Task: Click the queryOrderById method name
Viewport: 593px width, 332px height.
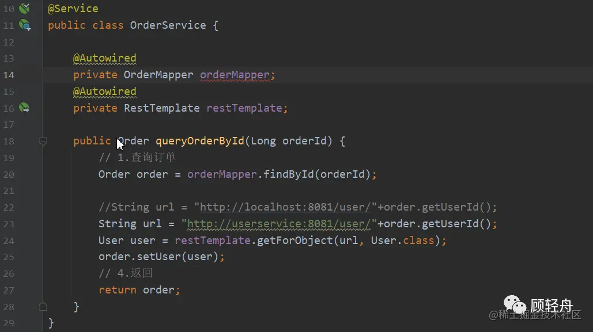Action: (200, 141)
